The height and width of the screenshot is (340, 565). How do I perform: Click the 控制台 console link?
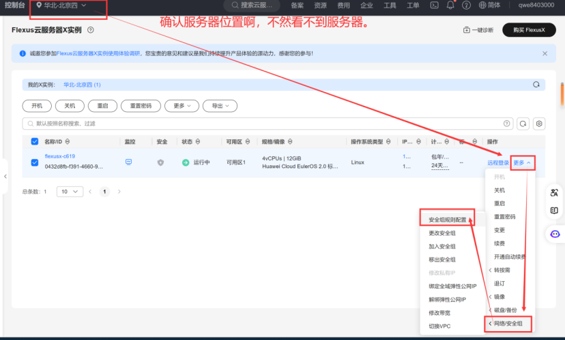click(15, 5)
